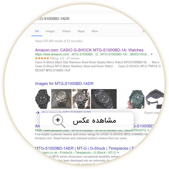Click the search box containing MTG-S1000BD-1ADR
Screen dimensions: 169x169
tap(85, 19)
